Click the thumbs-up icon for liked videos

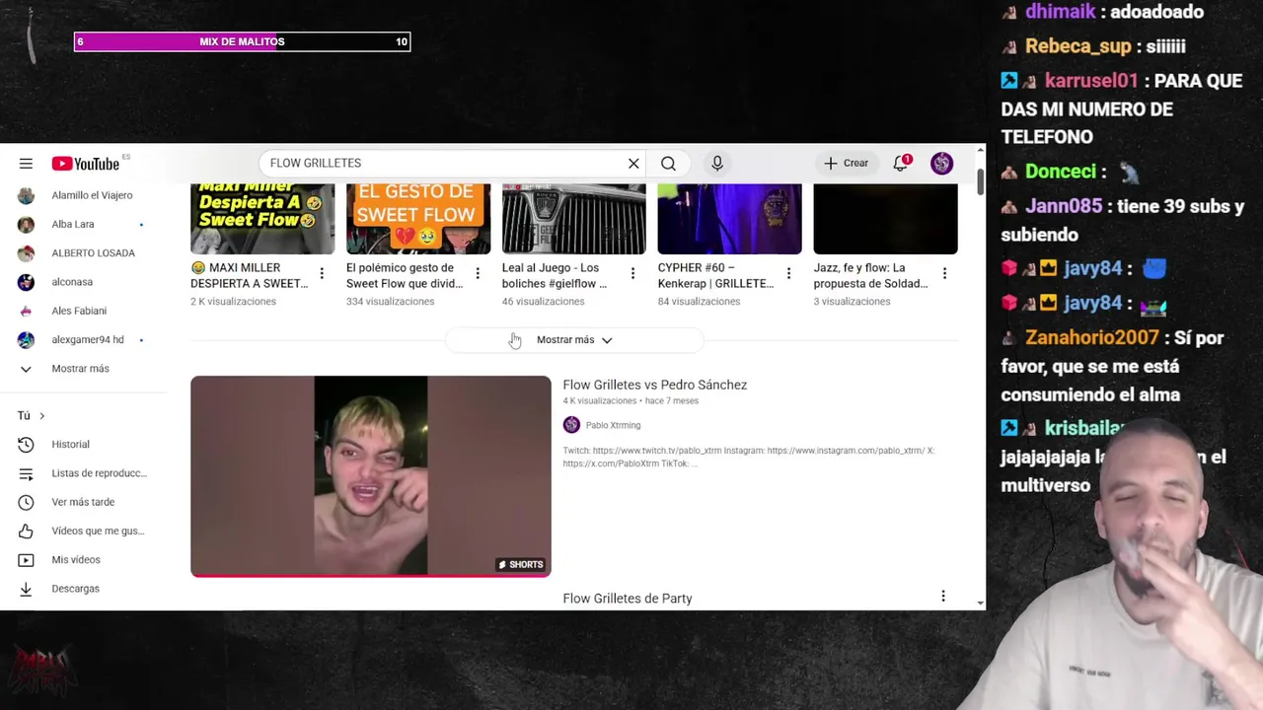click(x=26, y=531)
